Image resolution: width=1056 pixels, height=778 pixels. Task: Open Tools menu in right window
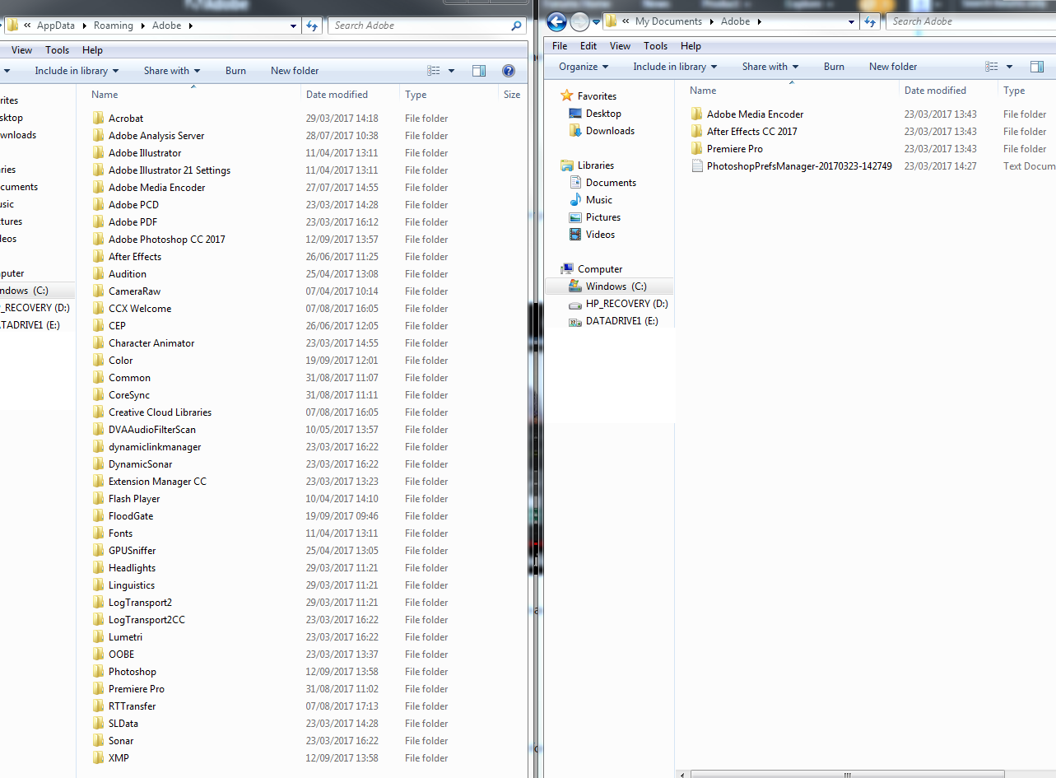pyautogui.click(x=656, y=46)
